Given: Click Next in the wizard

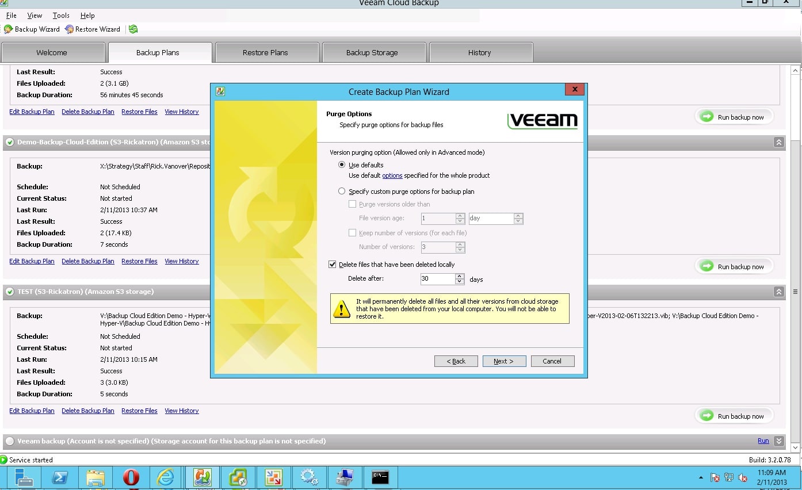Looking at the screenshot, I should pyautogui.click(x=503, y=361).
